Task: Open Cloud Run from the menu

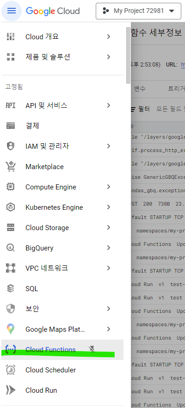Action: [x=62, y=390]
